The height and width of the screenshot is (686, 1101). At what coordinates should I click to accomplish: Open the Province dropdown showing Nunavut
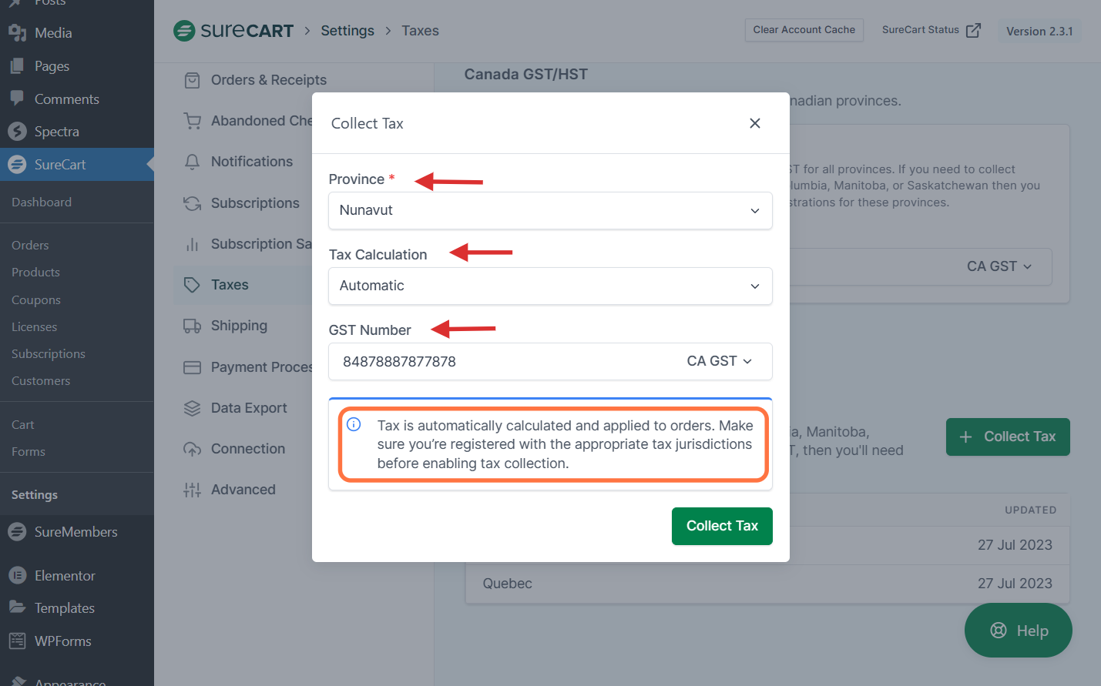click(550, 210)
